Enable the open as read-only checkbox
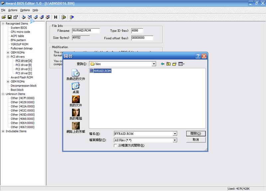This screenshot has height=191, width=266. pos(116,145)
